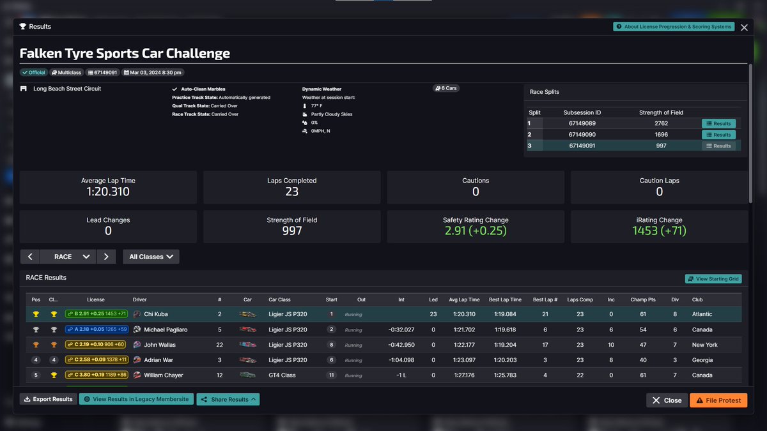Open Results for split 2

[718, 135]
